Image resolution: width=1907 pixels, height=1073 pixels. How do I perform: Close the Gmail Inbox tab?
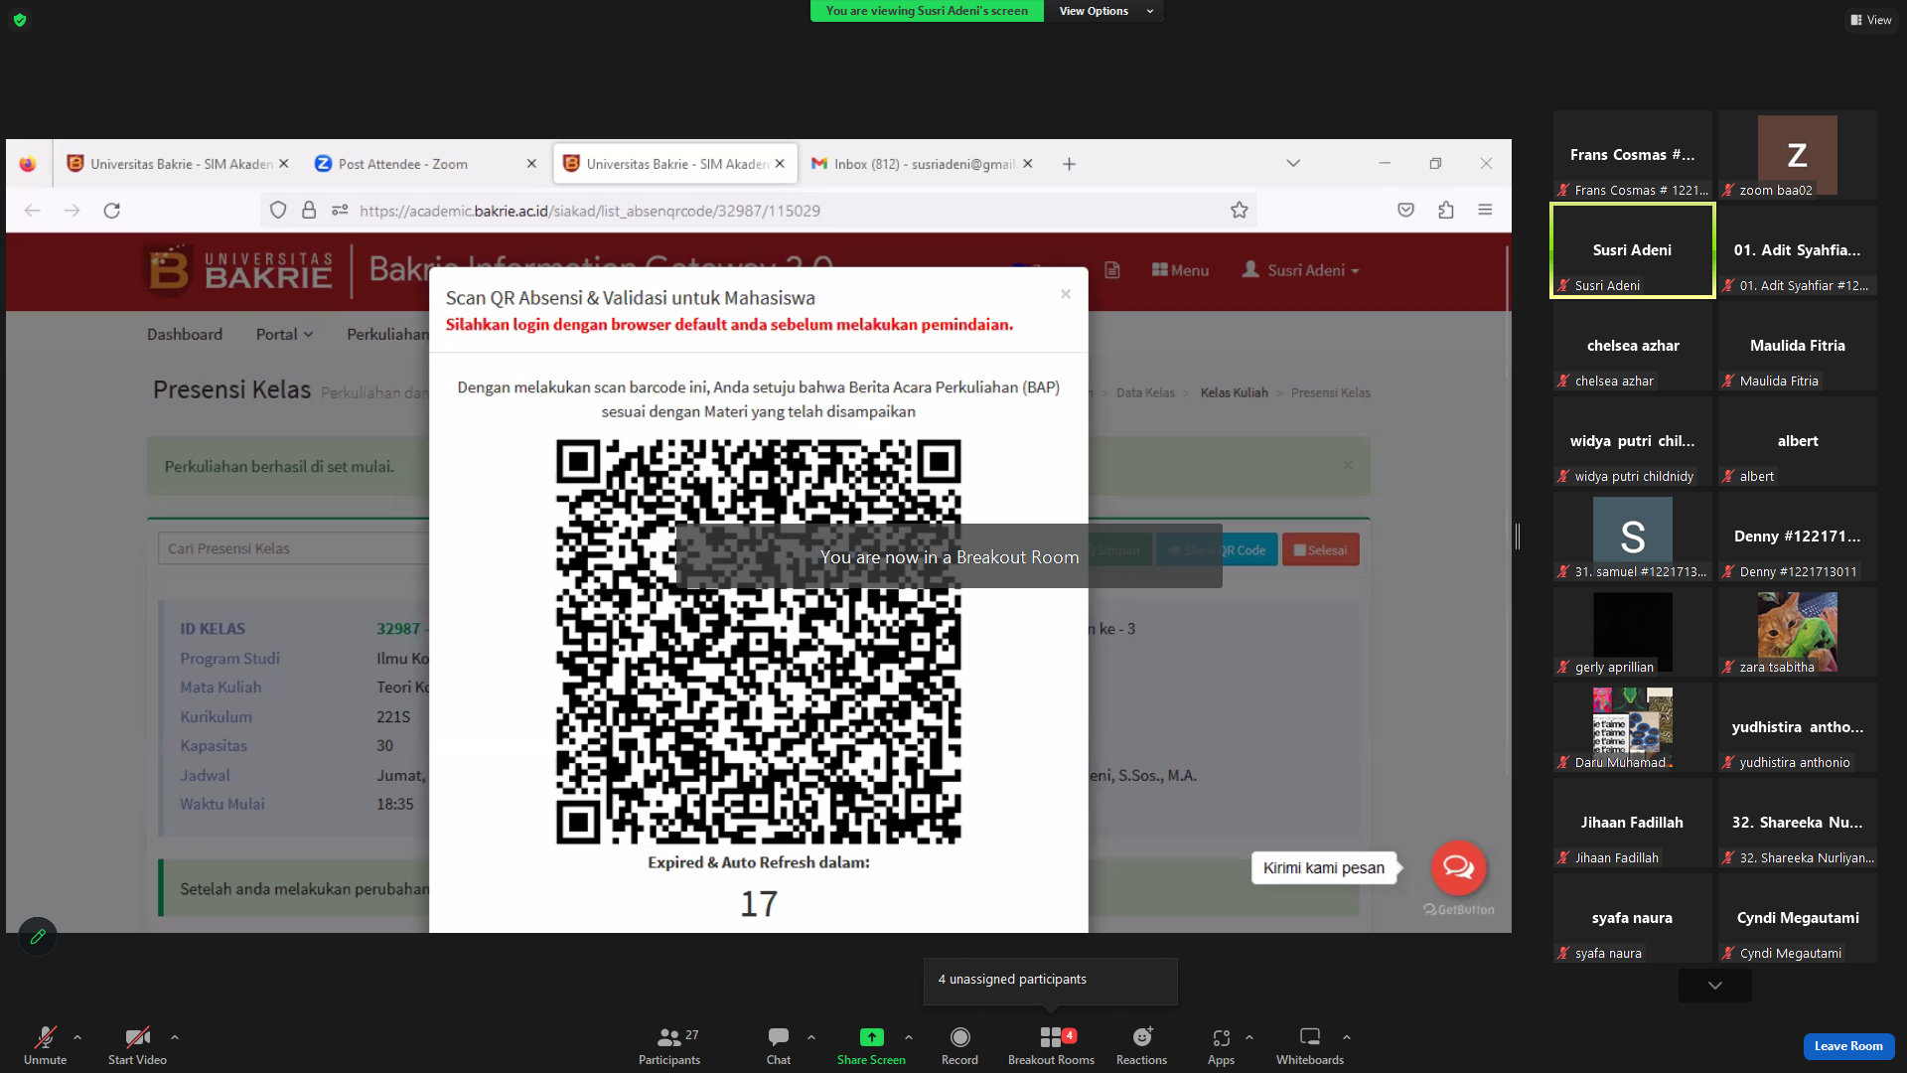tap(1028, 164)
